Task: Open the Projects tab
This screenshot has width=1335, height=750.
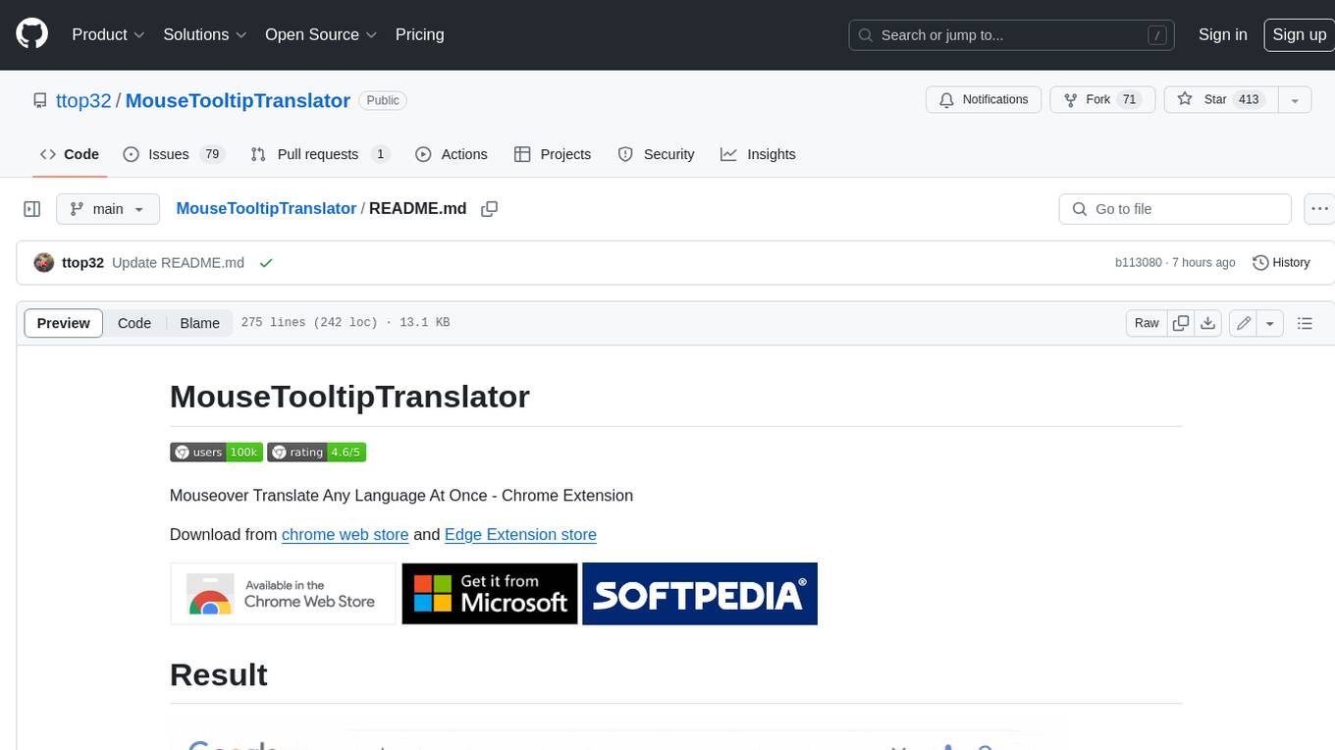Action: pyautogui.click(x=553, y=154)
